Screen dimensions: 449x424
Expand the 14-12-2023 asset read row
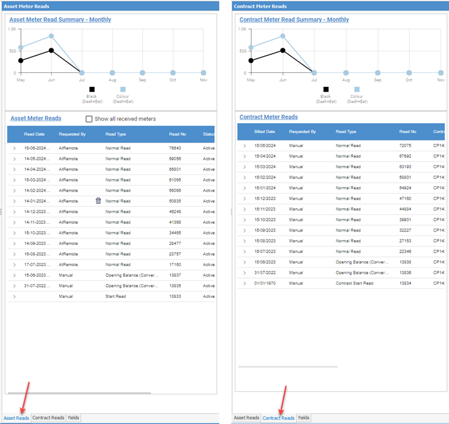click(x=14, y=212)
